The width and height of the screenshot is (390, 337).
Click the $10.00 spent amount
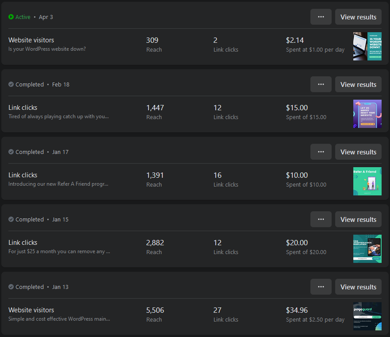(x=297, y=175)
